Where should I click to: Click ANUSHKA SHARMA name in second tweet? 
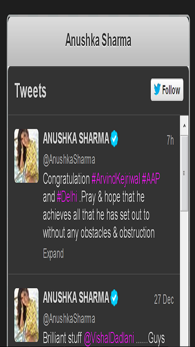(x=76, y=298)
